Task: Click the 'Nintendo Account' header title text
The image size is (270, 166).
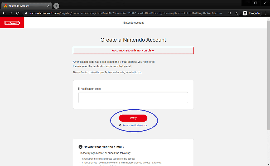Action: click(x=133, y=23)
